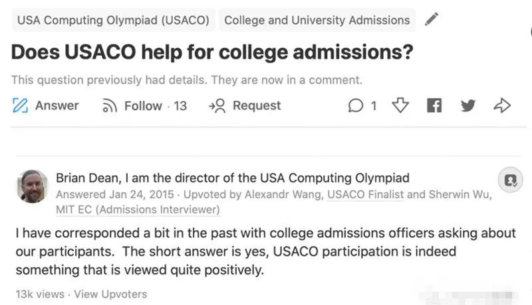This screenshot has height=305, width=532.
Task: Click the share arrow icon
Action: [x=502, y=105]
